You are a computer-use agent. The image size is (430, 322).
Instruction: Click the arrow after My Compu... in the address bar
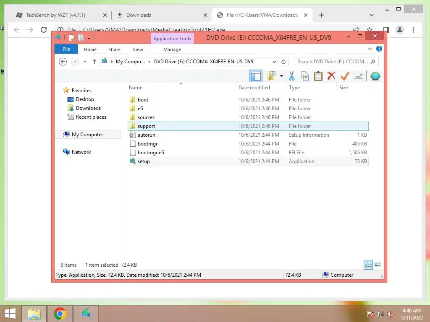coord(149,62)
